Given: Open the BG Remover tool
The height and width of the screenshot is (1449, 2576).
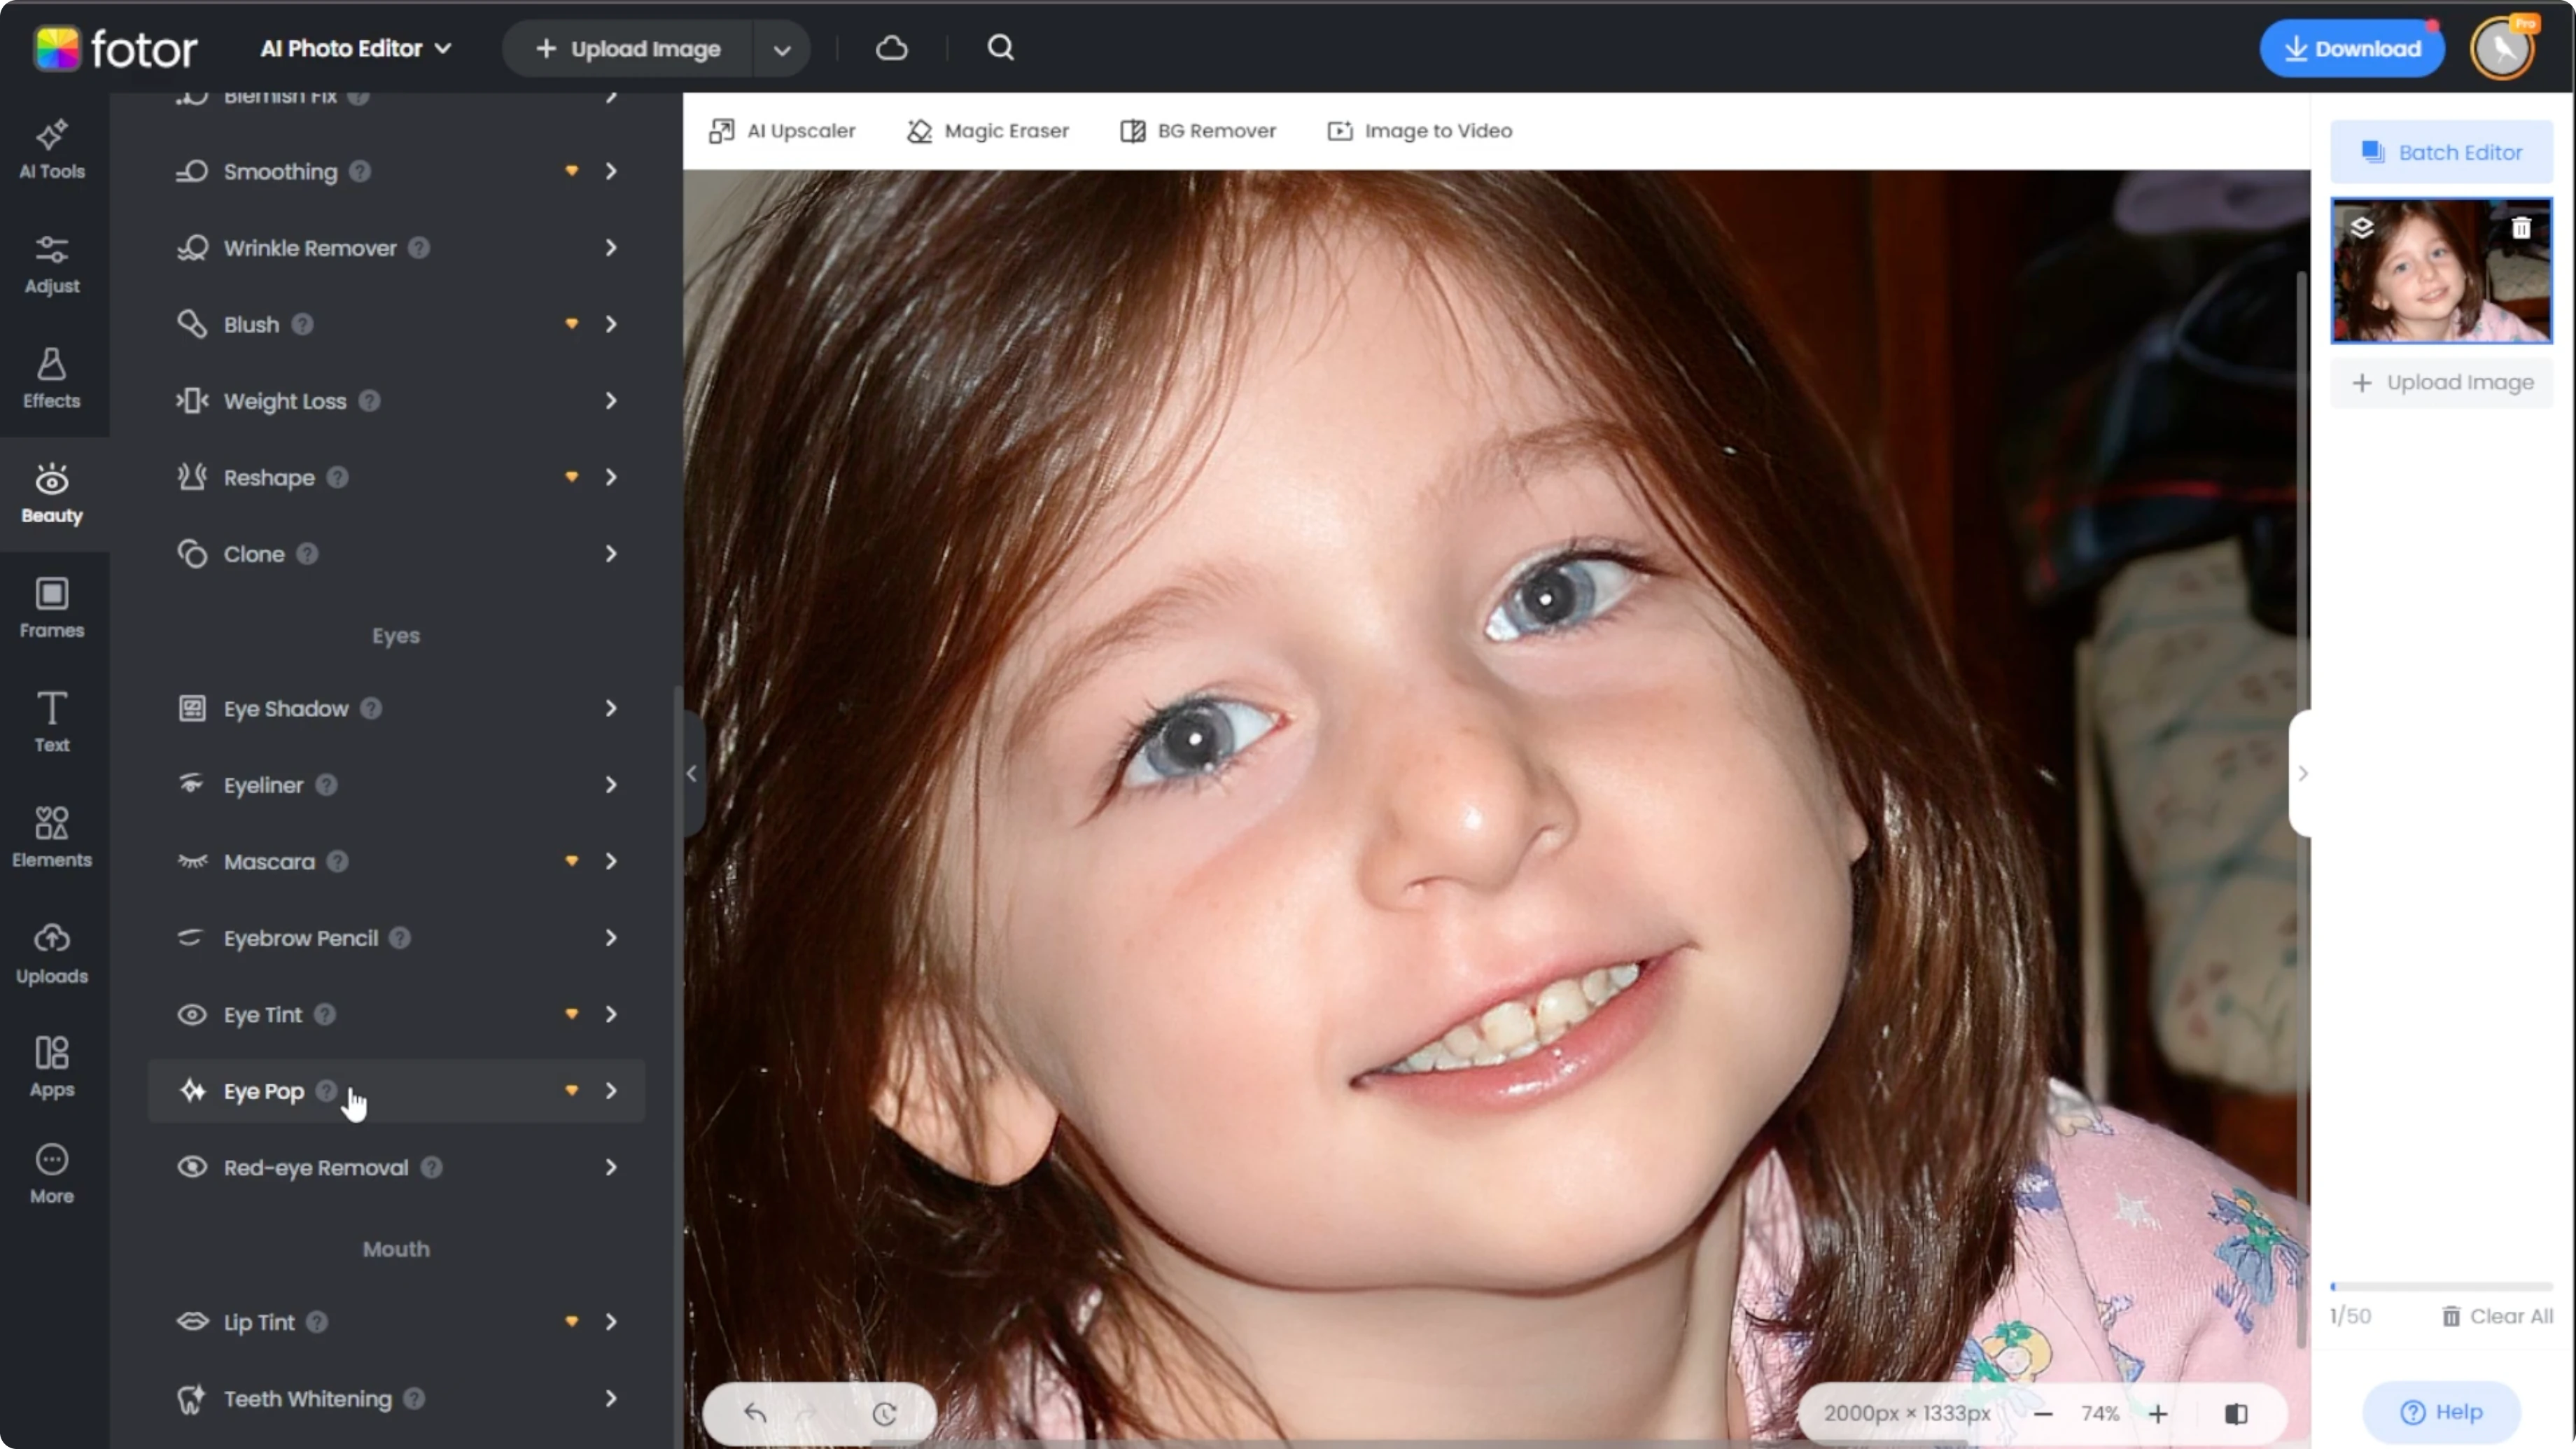Looking at the screenshot, I should pyautogui.click(x=1198, y=131).
